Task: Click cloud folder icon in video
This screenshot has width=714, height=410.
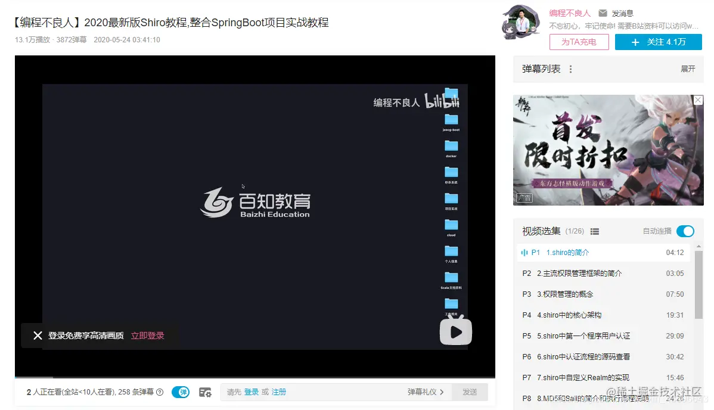Action: [x=451, y=225]
